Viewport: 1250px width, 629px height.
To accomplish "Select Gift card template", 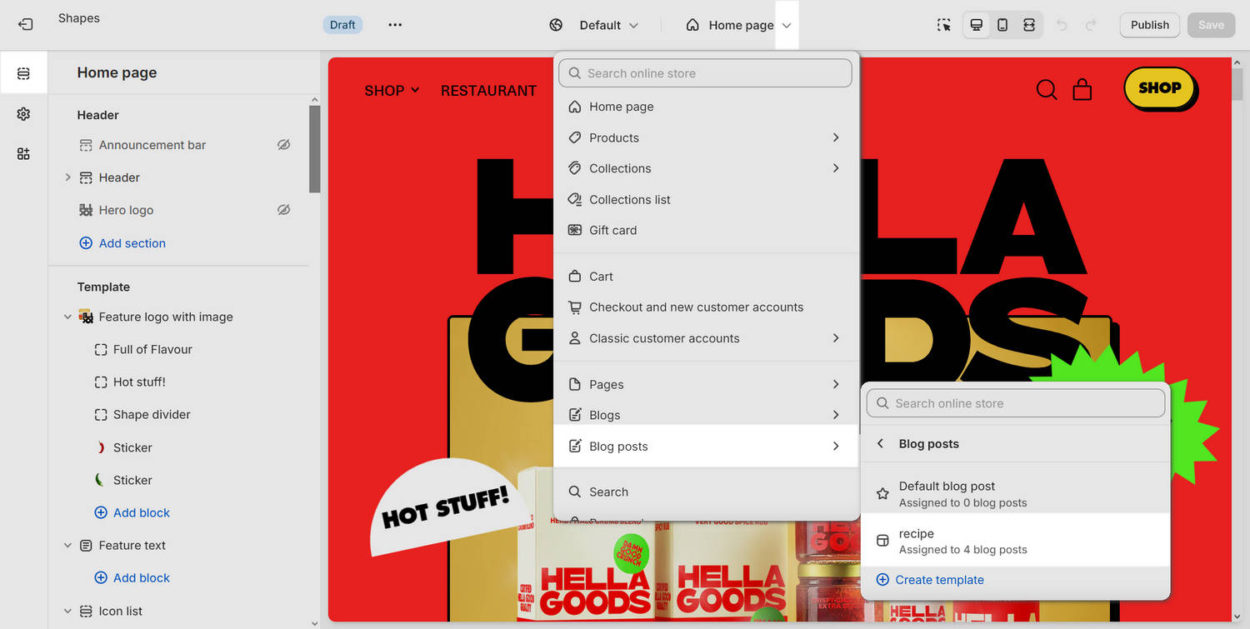I will point(706,230).
